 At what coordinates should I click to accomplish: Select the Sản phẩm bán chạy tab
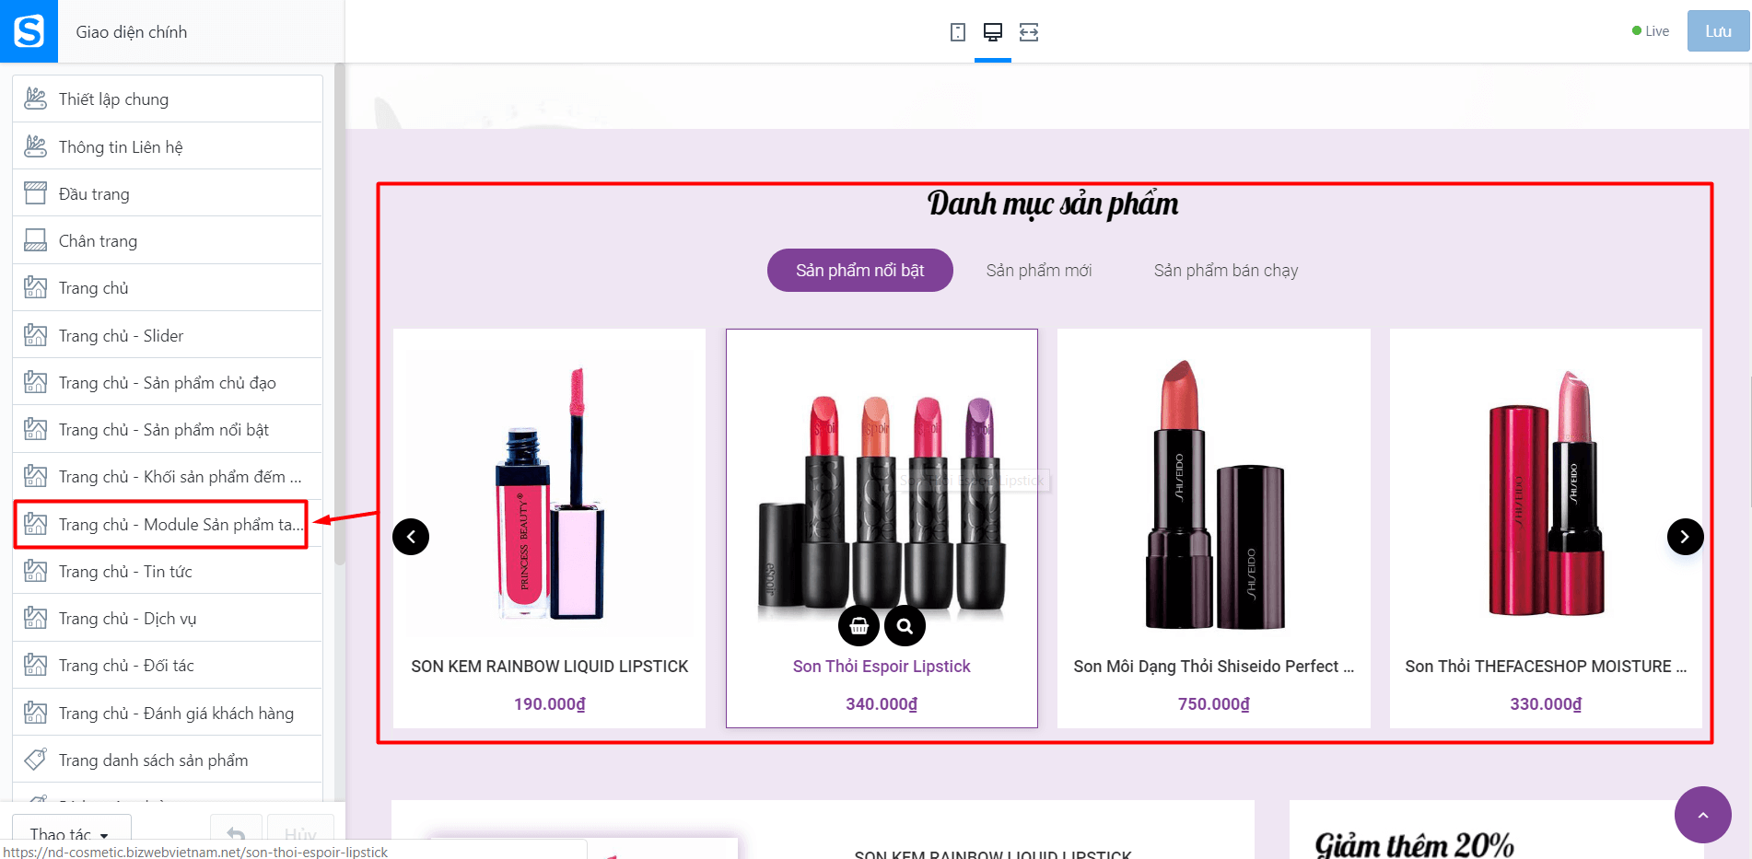click(x=1225, y=270)
